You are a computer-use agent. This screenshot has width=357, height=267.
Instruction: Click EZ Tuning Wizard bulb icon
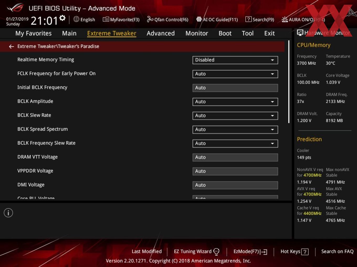(216, 252)
